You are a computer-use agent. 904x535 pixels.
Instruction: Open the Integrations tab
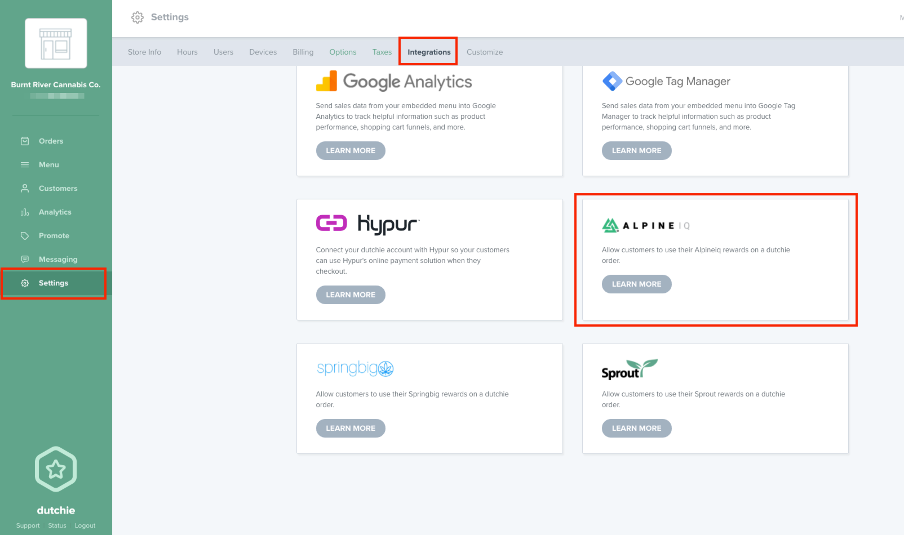429,52
